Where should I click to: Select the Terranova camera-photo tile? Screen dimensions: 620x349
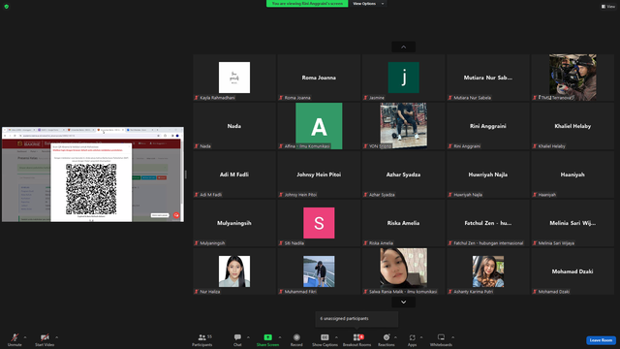point(573,78)
